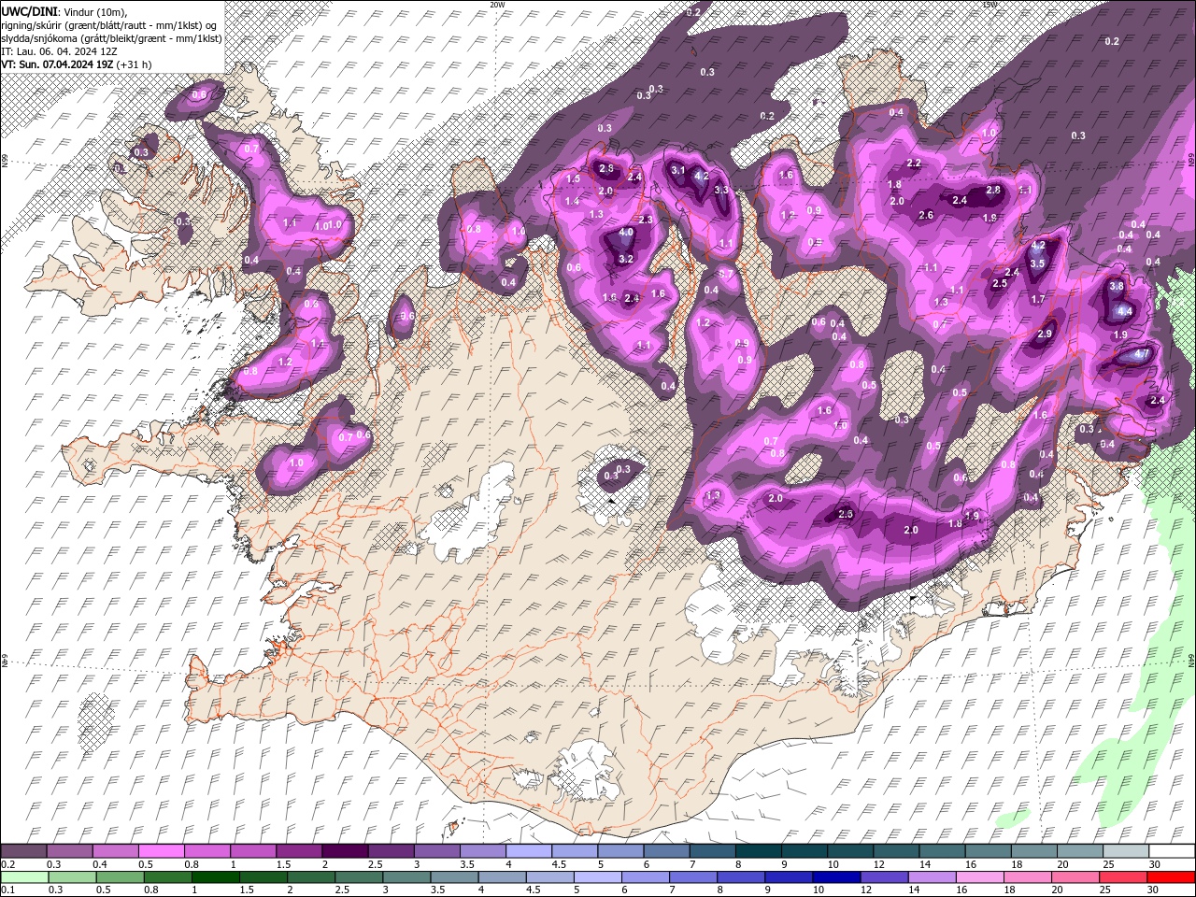Click the 3.1 precipitation value on the map
The width and height of the screenshot is (1196, 897).
[x=678, y=171]
